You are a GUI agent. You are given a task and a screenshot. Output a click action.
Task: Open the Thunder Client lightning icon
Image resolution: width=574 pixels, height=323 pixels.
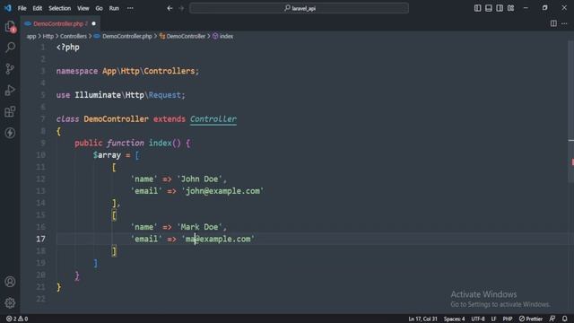pyautogui.click(x=10, y=133)
